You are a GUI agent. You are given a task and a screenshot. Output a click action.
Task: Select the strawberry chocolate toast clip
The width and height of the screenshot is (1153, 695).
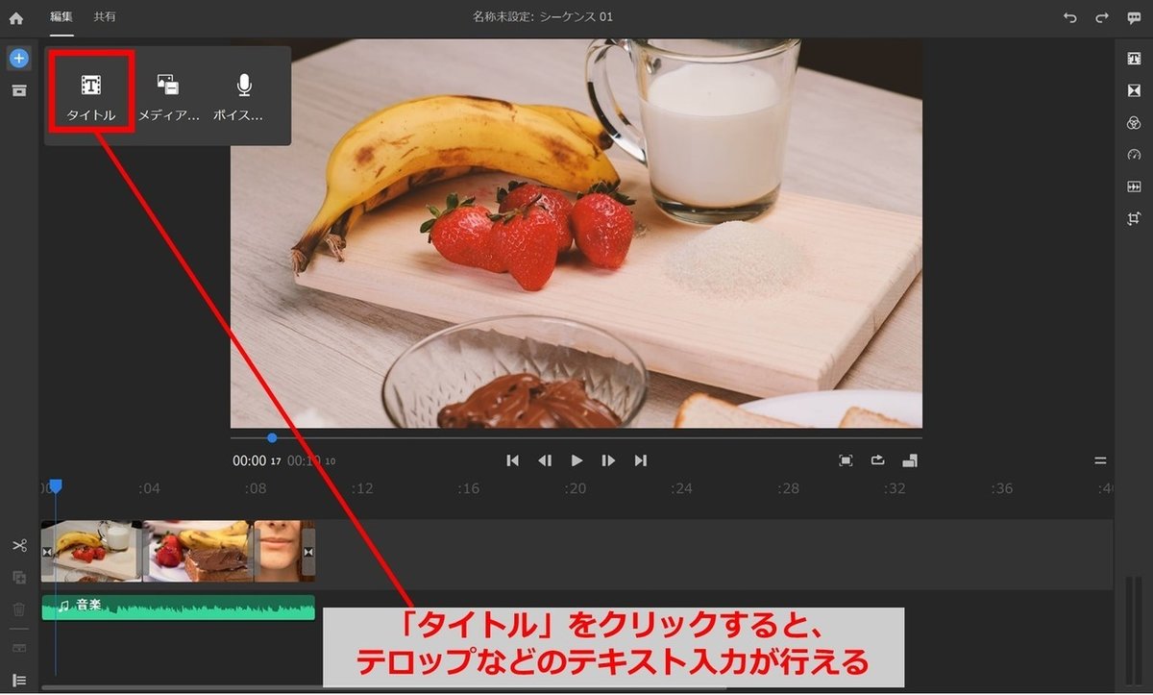(199, 551)
